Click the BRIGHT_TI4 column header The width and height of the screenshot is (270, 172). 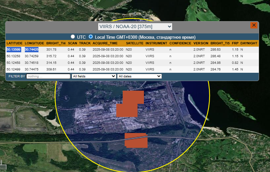point(56,43)
